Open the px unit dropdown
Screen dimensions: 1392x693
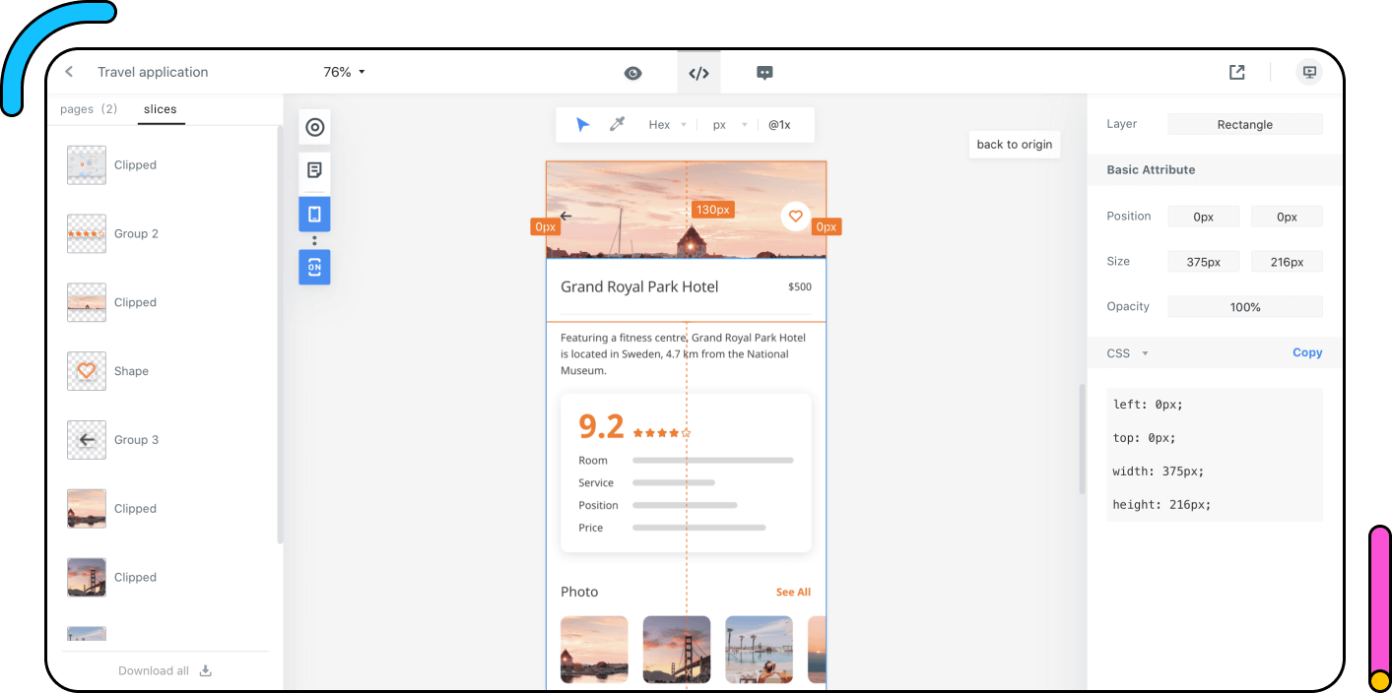(729, 125)
